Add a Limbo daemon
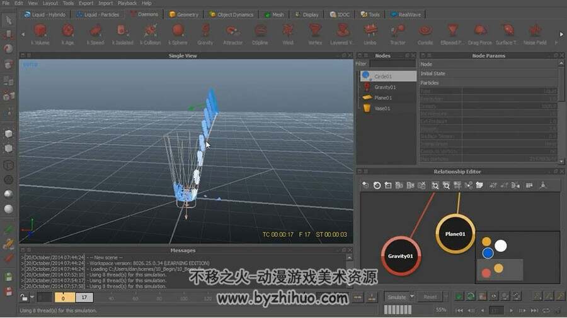 [370, 35]
